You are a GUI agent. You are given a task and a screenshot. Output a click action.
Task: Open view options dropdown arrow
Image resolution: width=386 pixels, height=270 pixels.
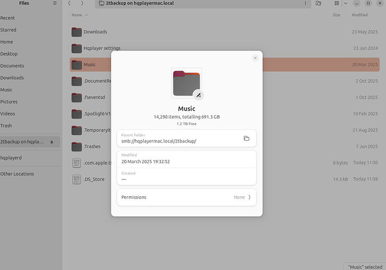coord(346,3)
